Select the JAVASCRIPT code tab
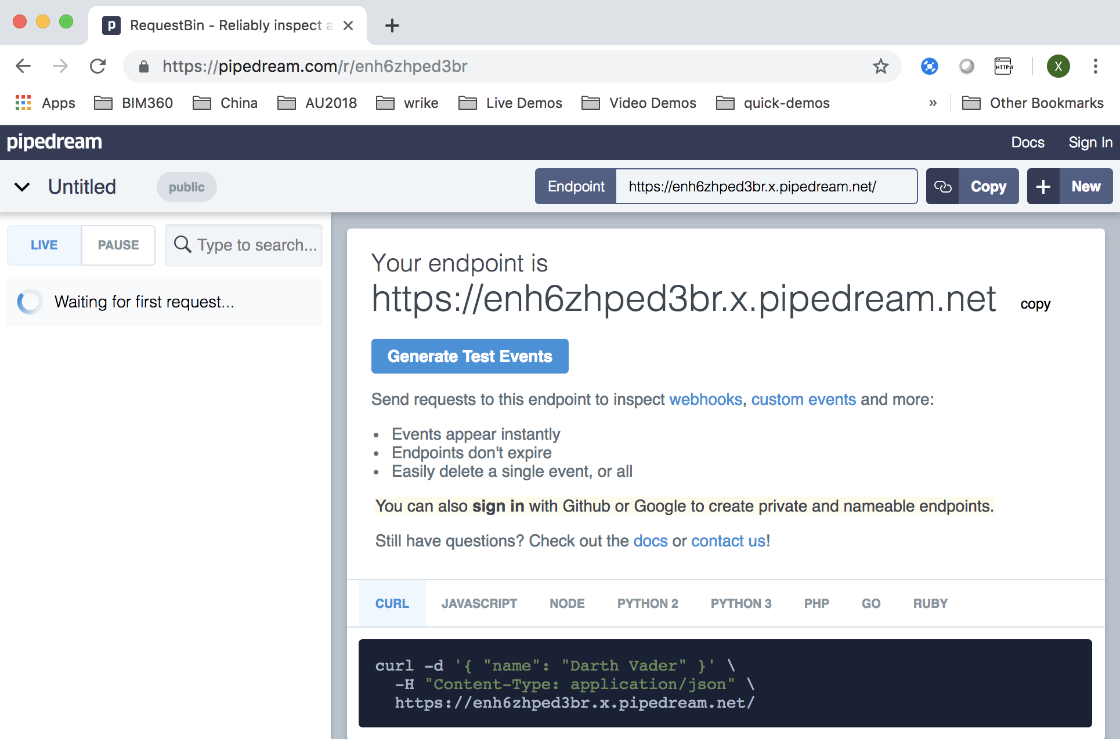 pyautogui.click(x=479, y=603)
